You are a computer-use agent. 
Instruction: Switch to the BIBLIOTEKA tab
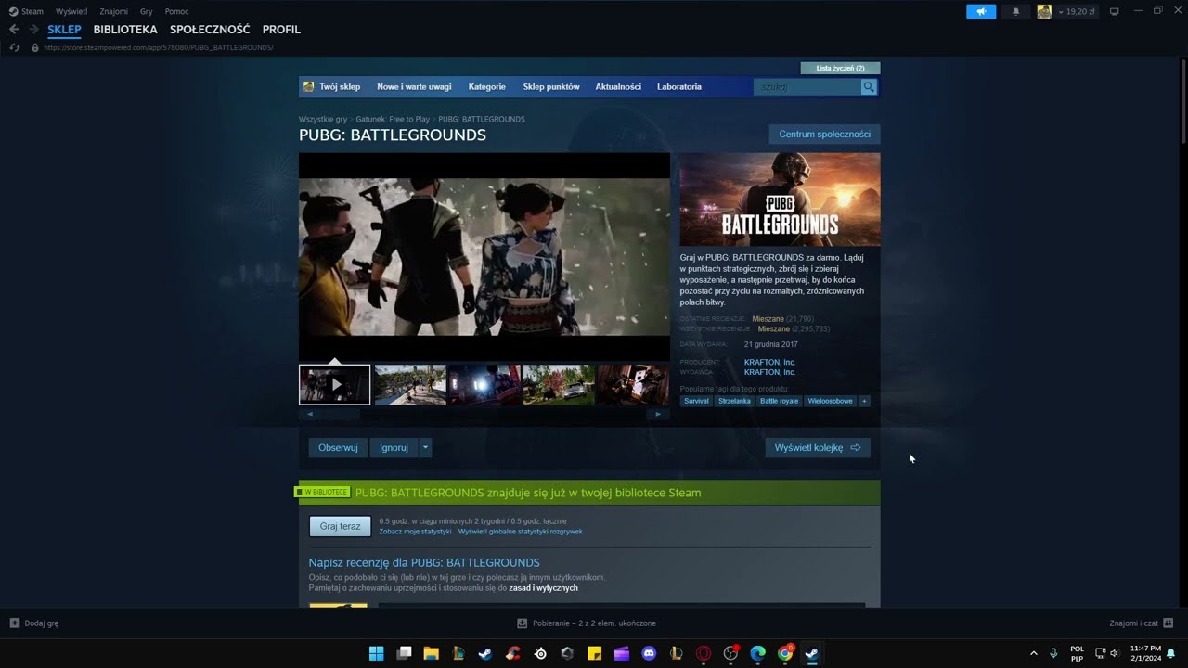click(125, 30)
